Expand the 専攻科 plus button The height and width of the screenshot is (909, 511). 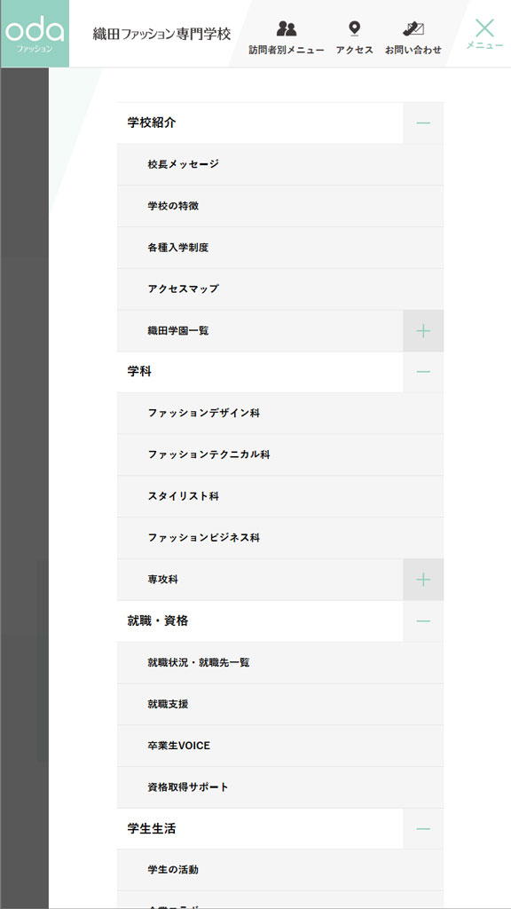pos(424,579)
